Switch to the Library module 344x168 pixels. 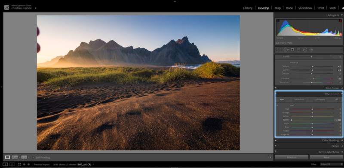248,8
